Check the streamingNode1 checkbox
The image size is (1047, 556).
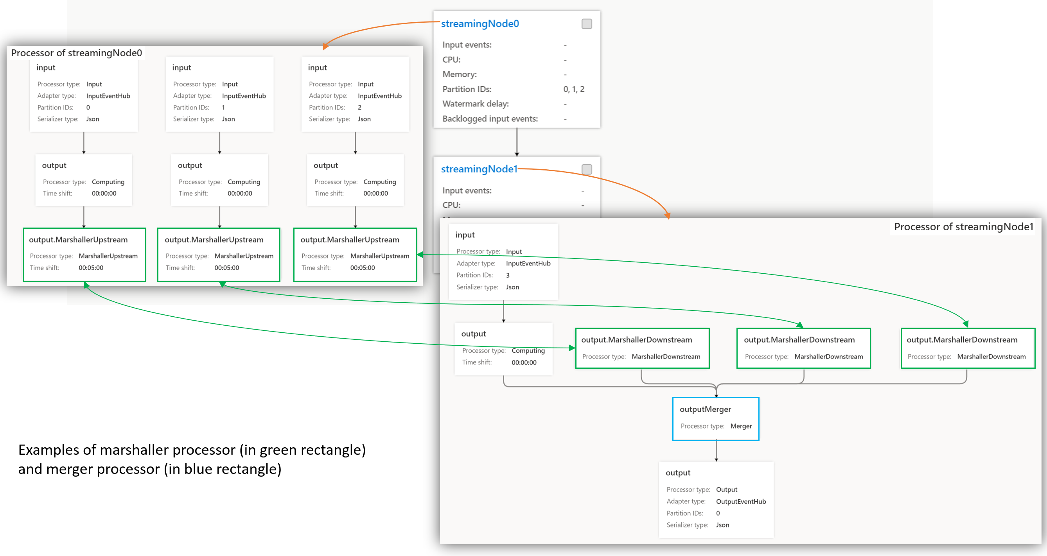tap(587, 169)
